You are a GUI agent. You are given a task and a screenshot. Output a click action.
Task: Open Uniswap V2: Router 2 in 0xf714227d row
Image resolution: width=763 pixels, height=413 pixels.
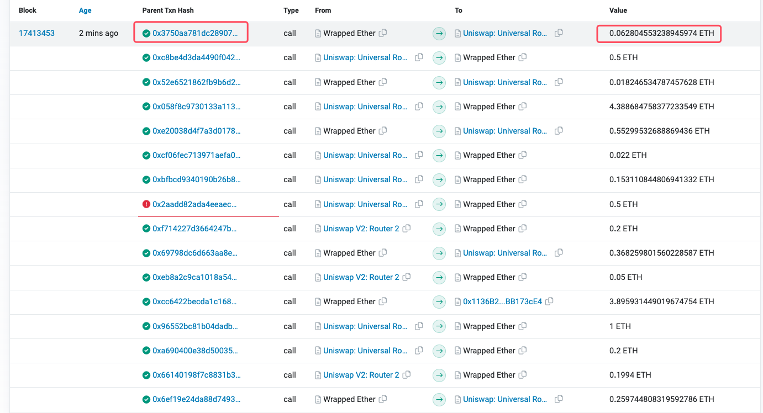361,229
